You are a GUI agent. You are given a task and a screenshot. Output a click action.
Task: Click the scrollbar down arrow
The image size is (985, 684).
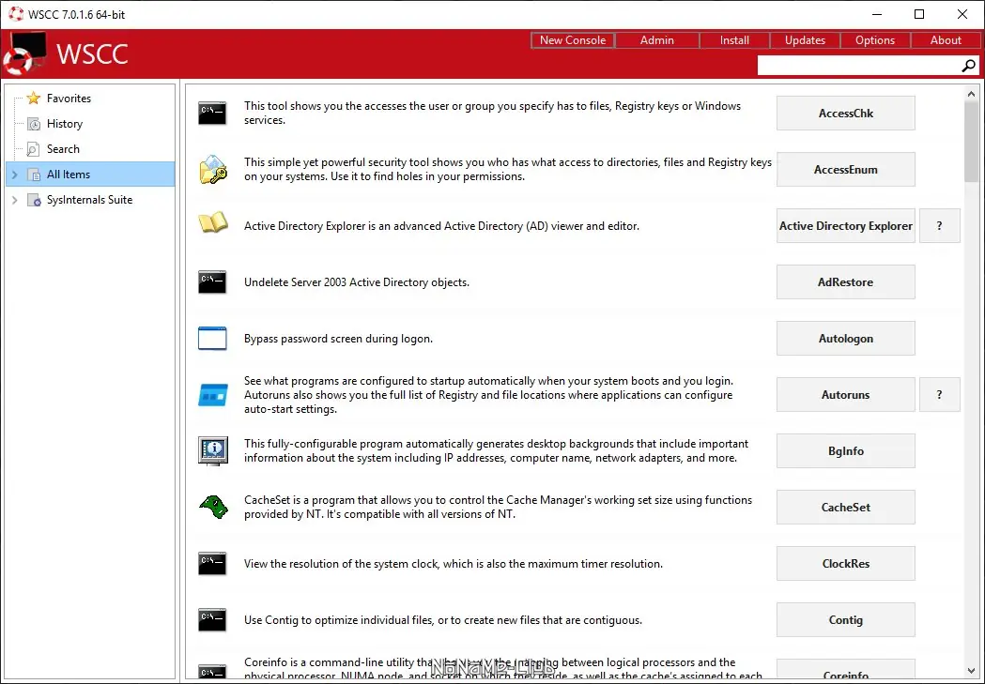pyautogui.click(x=971, y=671)
